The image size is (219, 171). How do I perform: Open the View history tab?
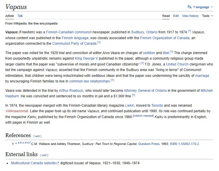(190, 16)
